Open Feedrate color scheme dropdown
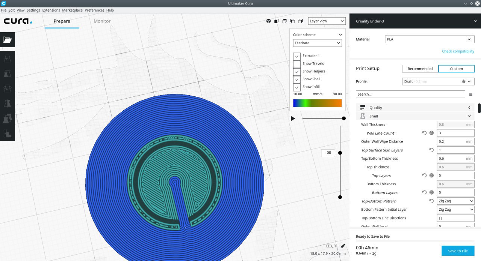The width and height of the screenshot is (481, 261). [318, 43]
